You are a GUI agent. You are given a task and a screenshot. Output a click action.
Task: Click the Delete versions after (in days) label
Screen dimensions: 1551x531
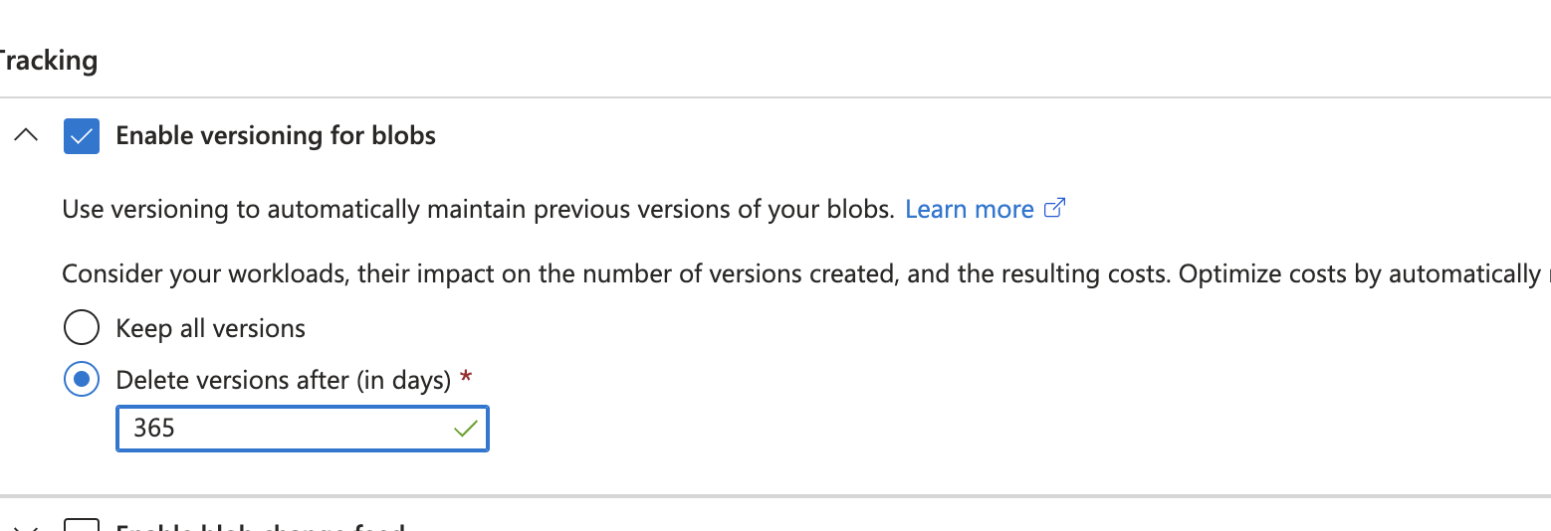point(284,380)
